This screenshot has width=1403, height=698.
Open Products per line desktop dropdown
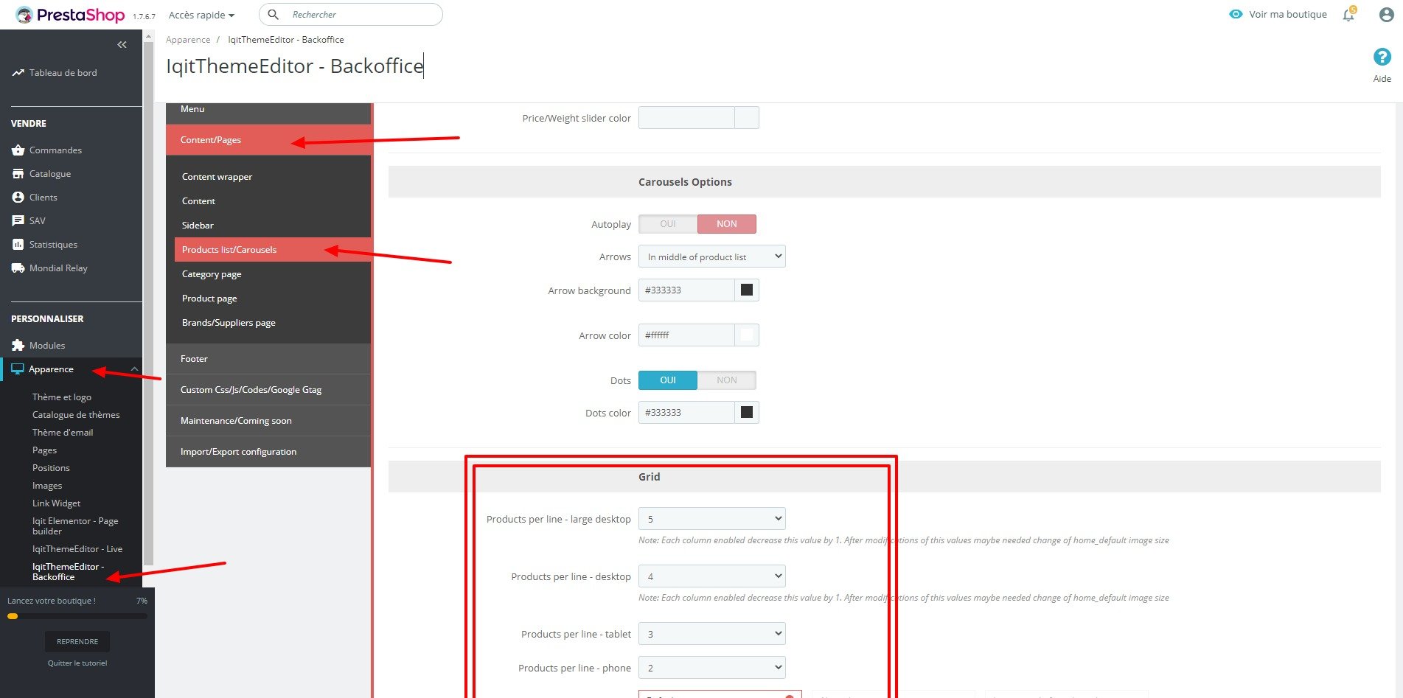[712, 576]
